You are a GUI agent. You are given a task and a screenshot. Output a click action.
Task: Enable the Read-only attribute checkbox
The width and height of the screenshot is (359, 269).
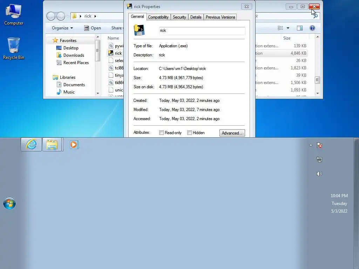click(161, 133)
